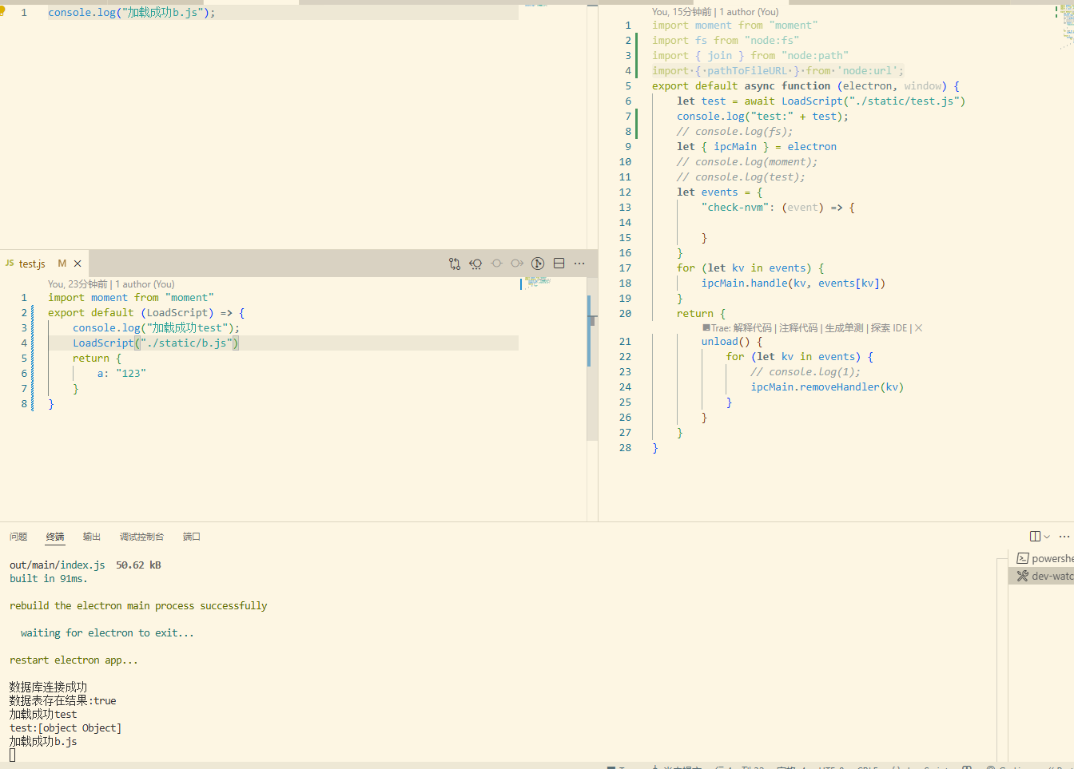Open the terminal split dropdown chevron

[x=1047, y=537]
